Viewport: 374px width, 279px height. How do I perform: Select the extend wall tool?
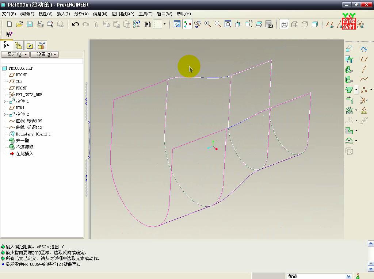pos(349,100)
